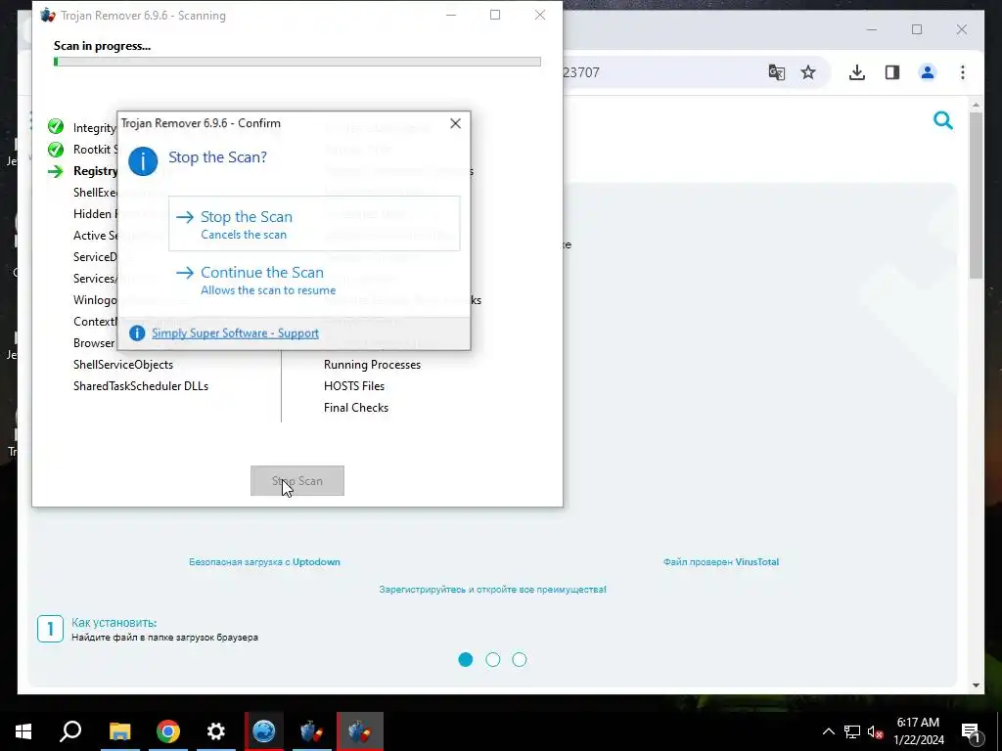Click the VirusTotal verified file link
Image resolution: width=1002 pixels, height=751 pixels.
pyautogui.click(x=721, y=562)
